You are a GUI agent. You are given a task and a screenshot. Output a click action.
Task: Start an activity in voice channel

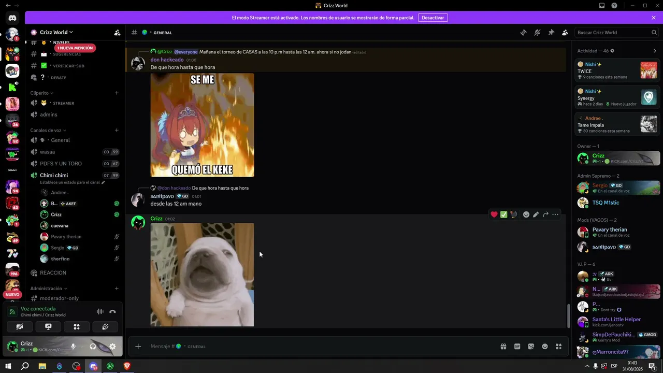point(77,327)
